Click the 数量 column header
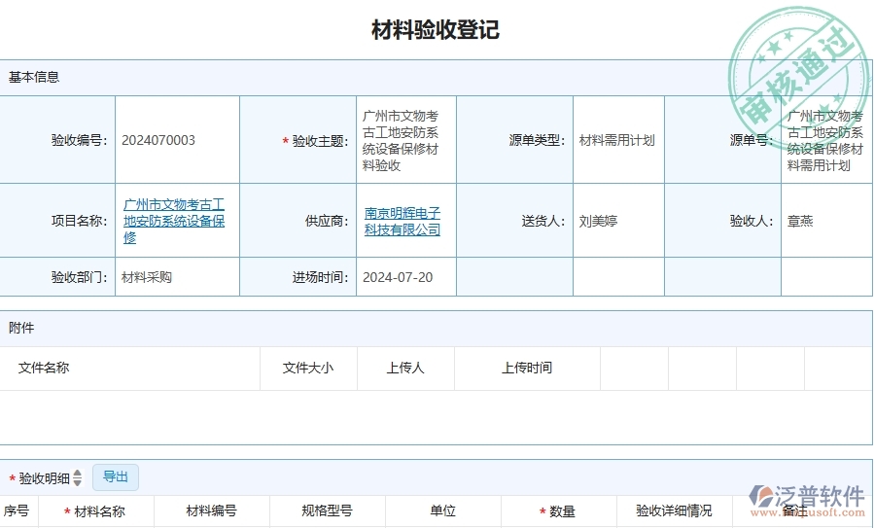 [x=562, y=510]
